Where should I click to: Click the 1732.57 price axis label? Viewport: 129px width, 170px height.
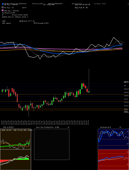coord(126,106)
